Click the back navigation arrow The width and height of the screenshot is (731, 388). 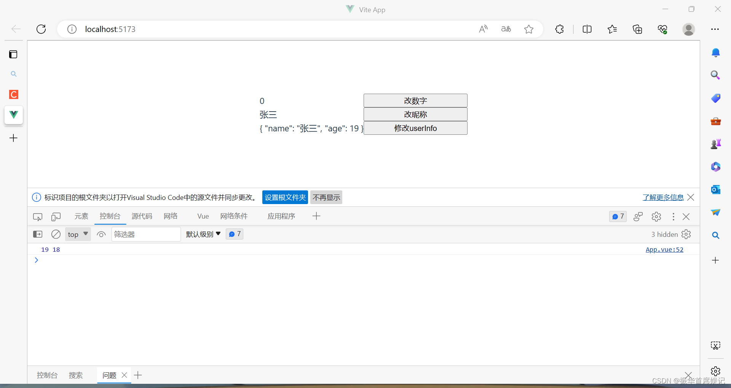pos(16,29)
